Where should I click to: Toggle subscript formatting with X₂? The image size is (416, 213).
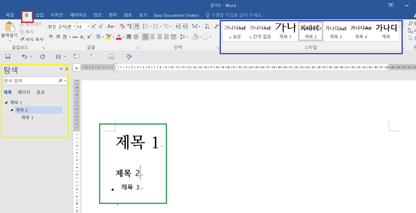tap(83, 37)
